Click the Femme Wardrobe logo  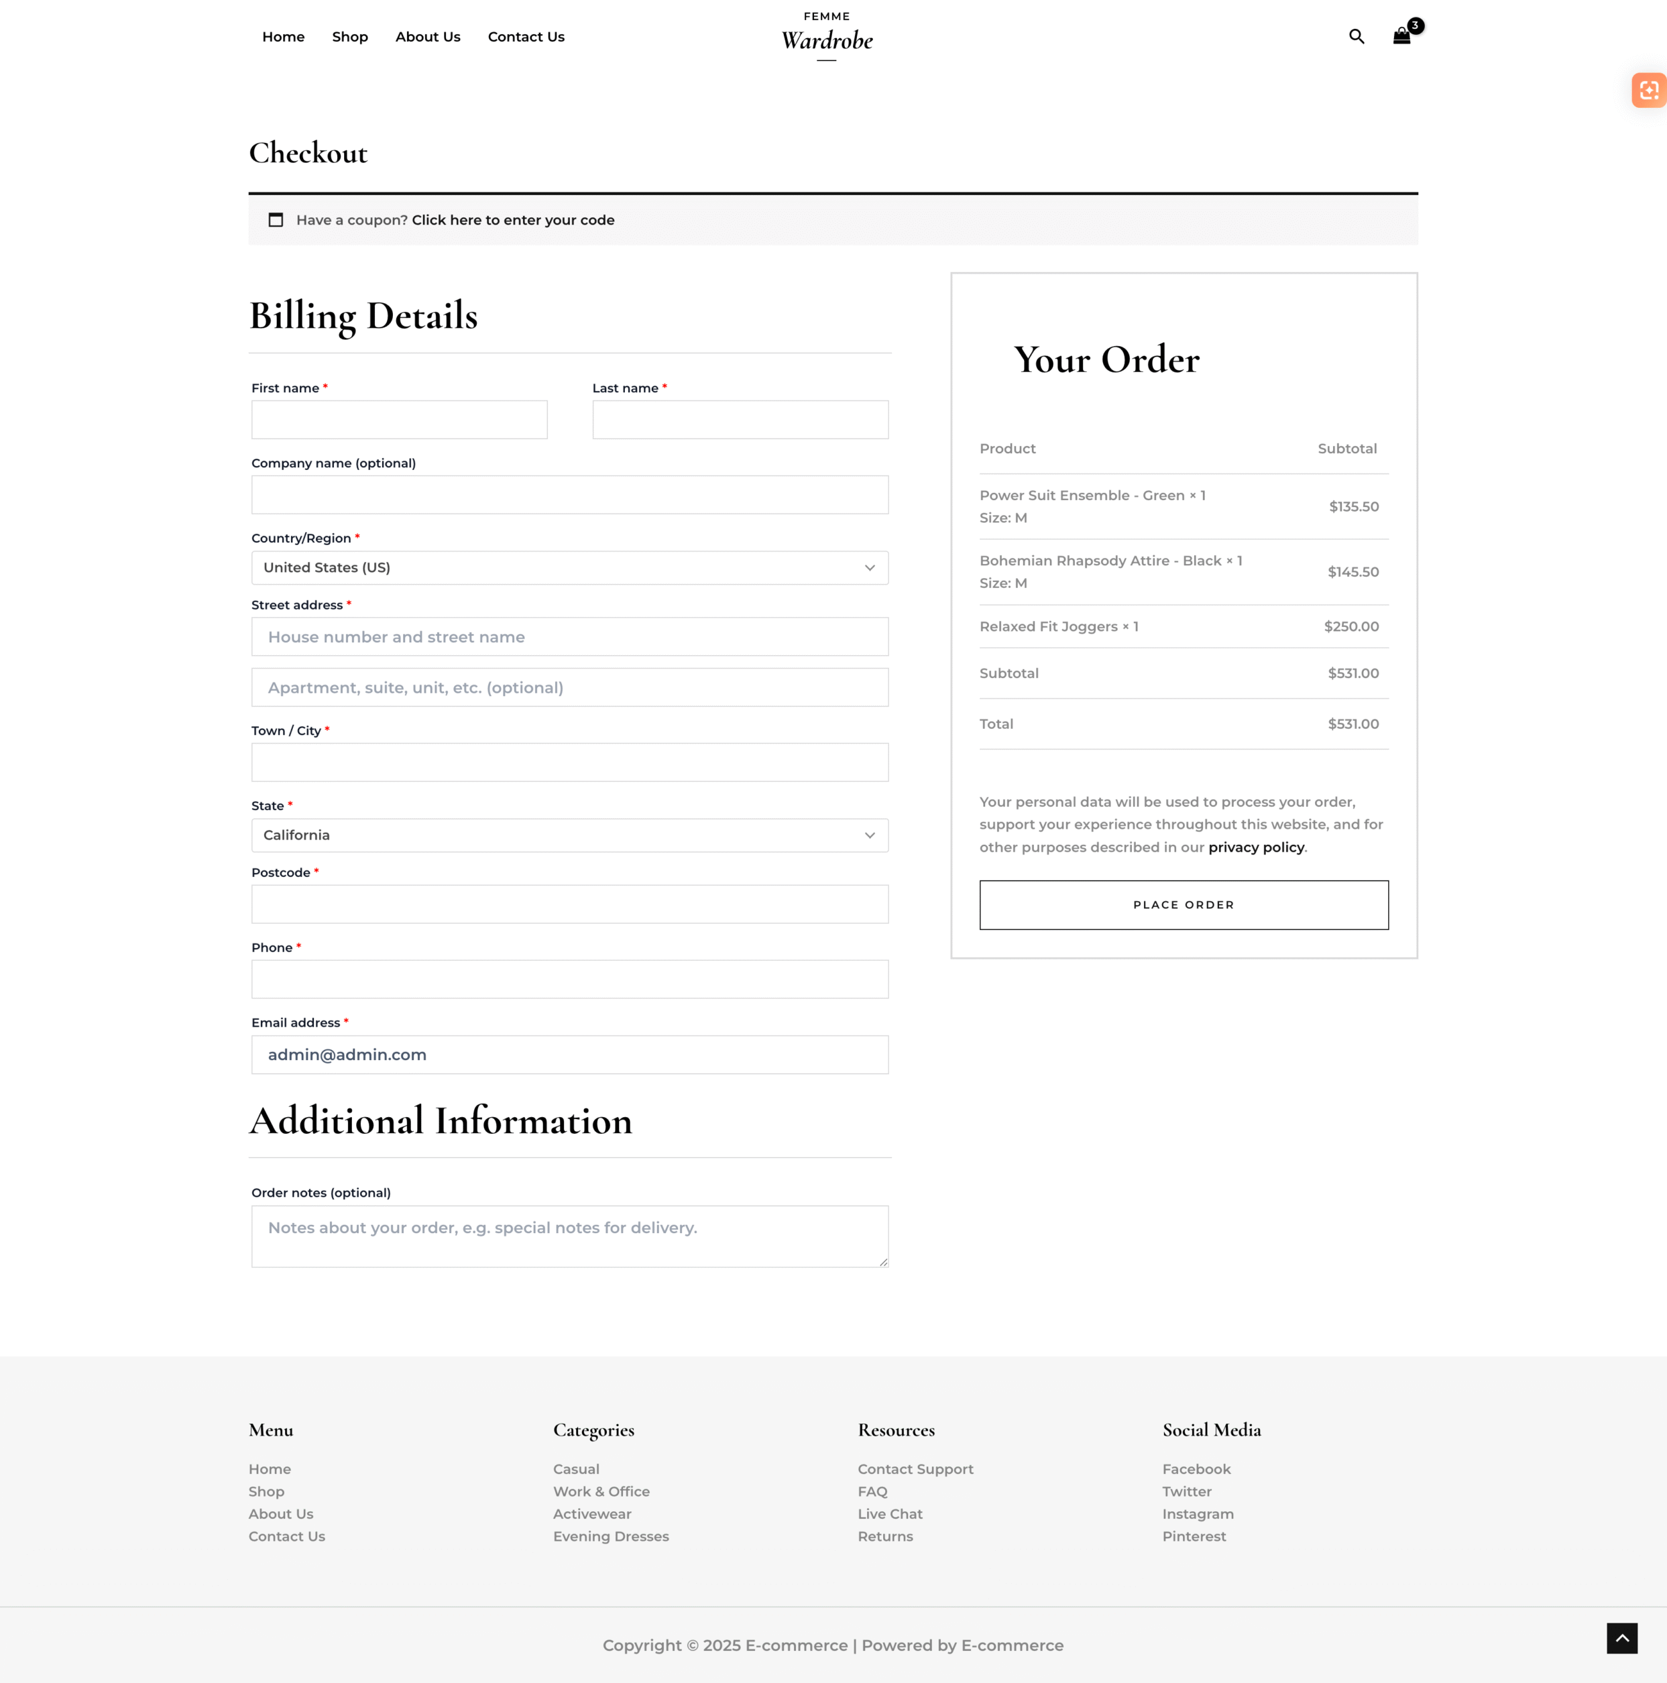[827, 36]
